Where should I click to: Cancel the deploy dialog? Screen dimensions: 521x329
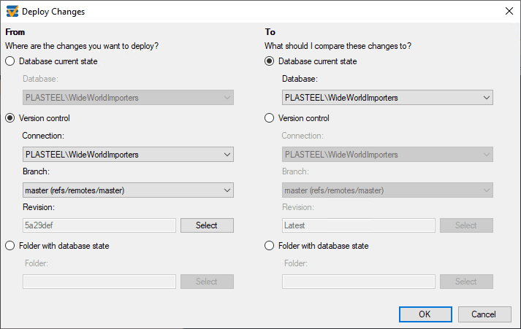(484, 314)
